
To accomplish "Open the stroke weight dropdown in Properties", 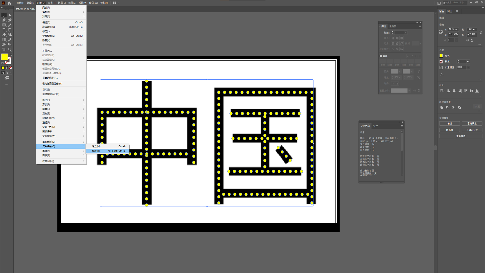I will [x=468, y=62].
